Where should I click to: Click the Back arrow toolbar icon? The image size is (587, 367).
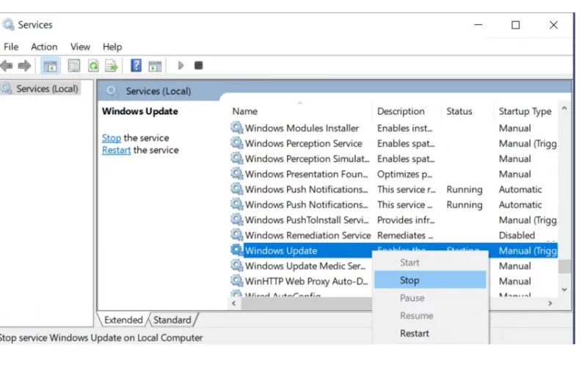point(7,66)
